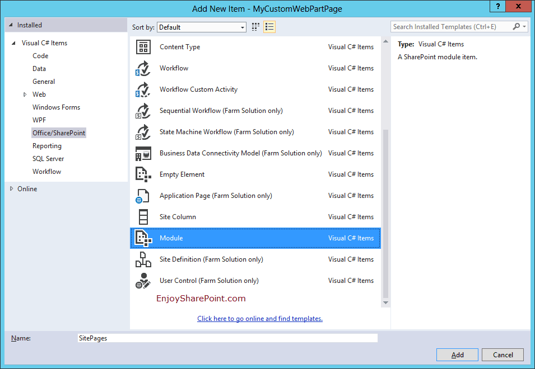Select the User Control template icon
The height and width of the screenshot is (369, 535).
pyautogui.click(x=143, y=281)
